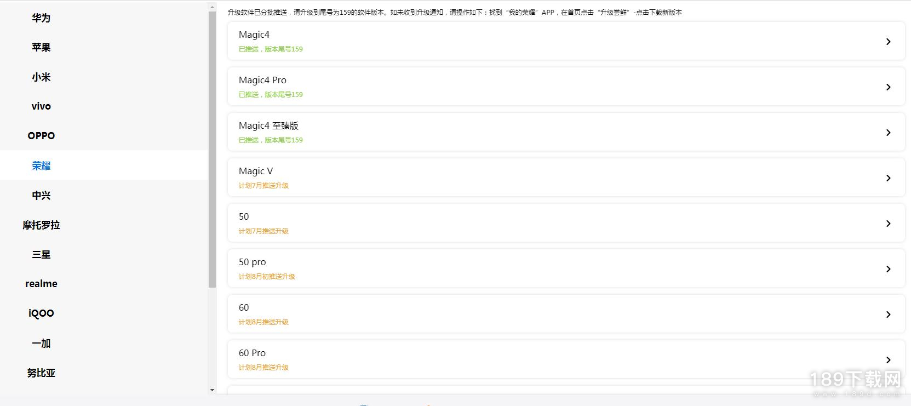Screen dimensions: 911x406
Task: Select the 小米 brand in sidebar
Action: (x=41, y=77)
